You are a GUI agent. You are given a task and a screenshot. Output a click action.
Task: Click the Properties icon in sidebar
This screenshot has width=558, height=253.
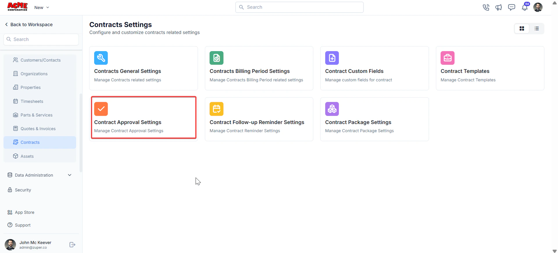pyautogui.click(x=16, y=87)
